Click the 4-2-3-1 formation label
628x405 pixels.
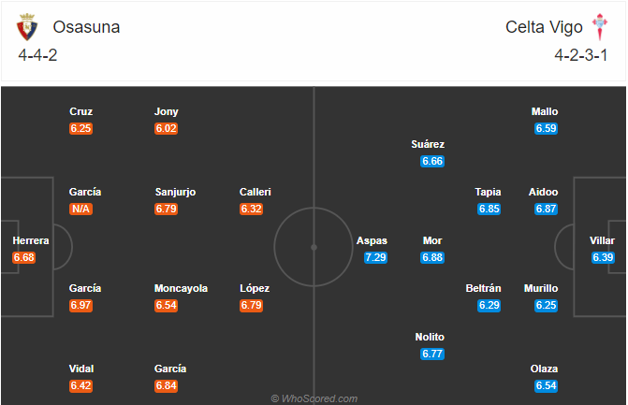[x=581, y=55]
